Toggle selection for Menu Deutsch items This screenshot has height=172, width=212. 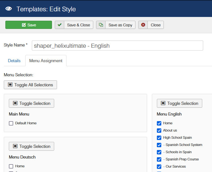(32, 146)
